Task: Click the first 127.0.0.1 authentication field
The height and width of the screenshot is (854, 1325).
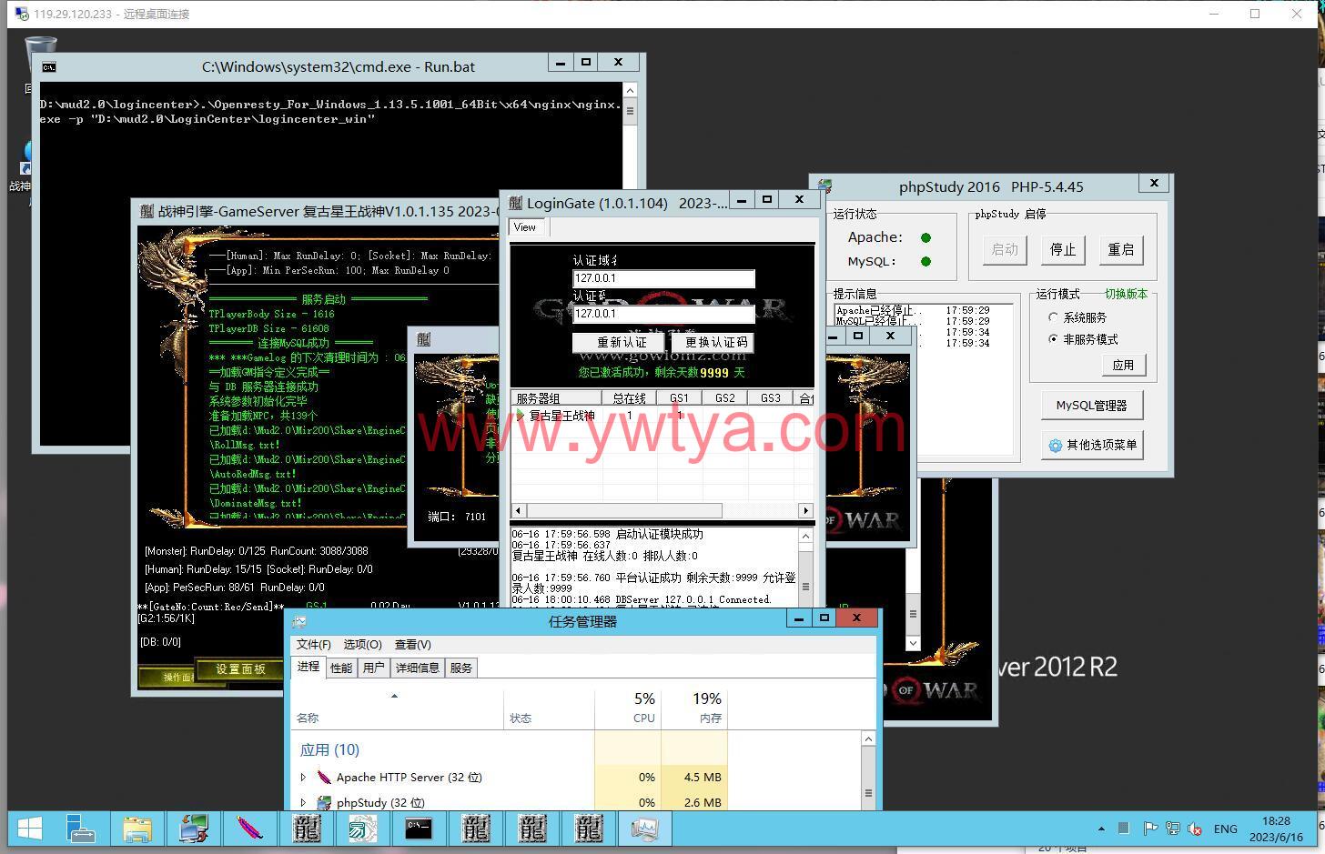Action: pyautogui.click(x=663, y=278)
